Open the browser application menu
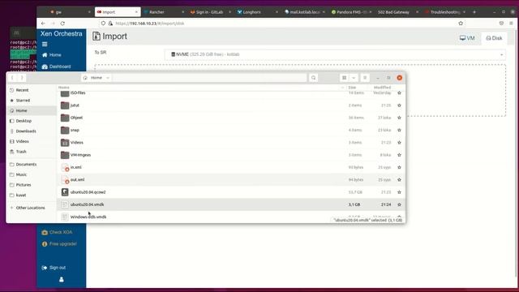 pyautogui.click(x=511, y=24)
